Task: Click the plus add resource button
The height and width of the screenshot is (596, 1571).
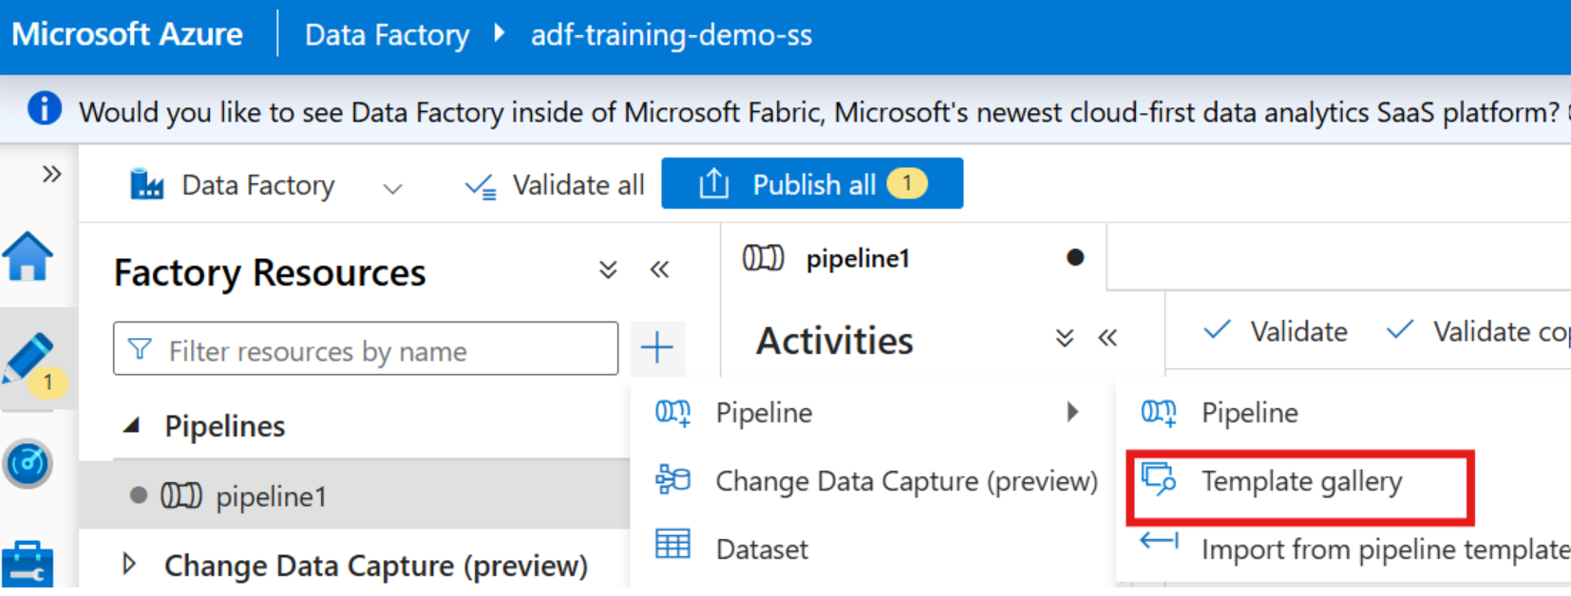Action: [657, 347]
